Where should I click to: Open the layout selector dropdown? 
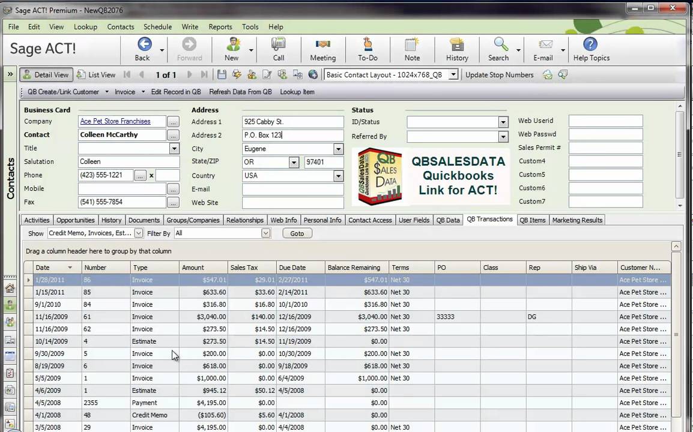[453, 74]
